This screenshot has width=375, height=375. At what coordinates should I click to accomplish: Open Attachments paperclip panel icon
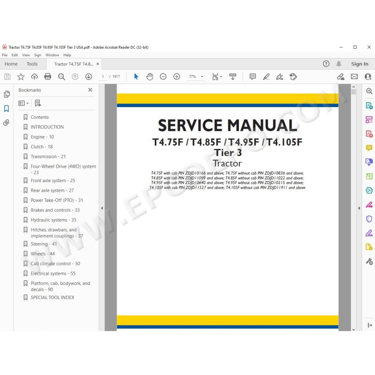(x=6, y=123)
